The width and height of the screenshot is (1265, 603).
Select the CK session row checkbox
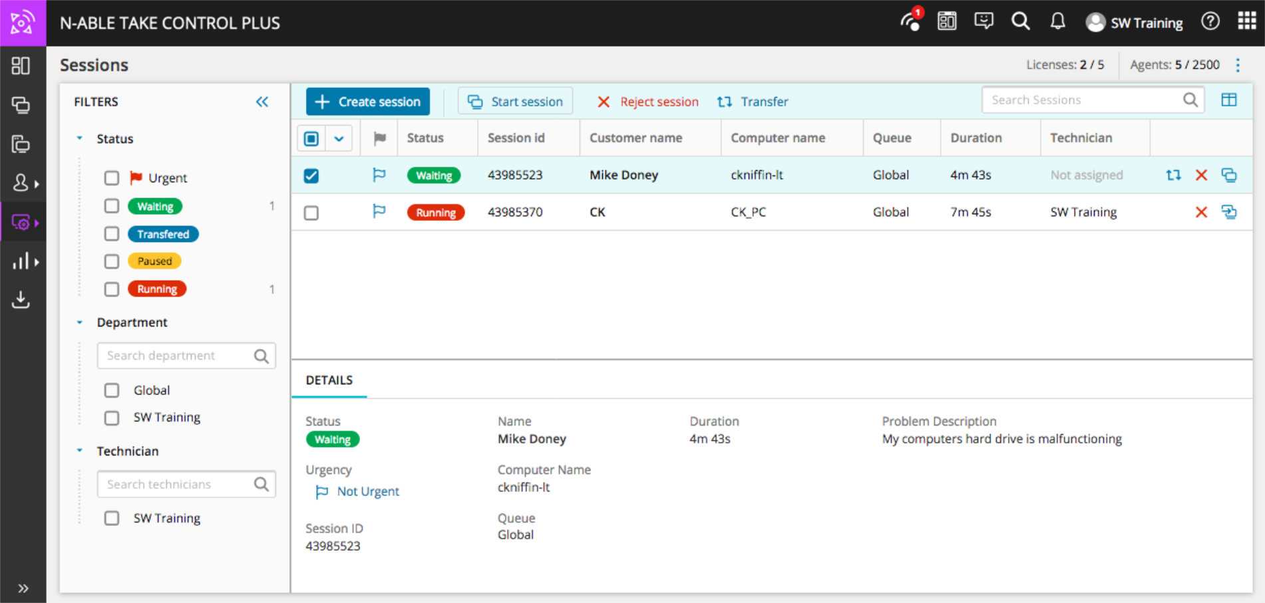click(311, 213)
